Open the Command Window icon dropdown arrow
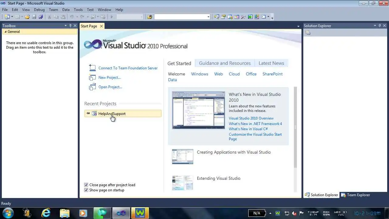 coord(268,17)
